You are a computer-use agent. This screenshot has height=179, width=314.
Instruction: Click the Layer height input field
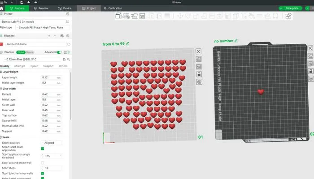tap(48, 77)
